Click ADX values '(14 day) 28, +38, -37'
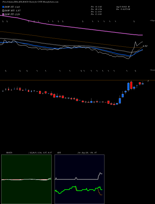 tap(87, 153)
